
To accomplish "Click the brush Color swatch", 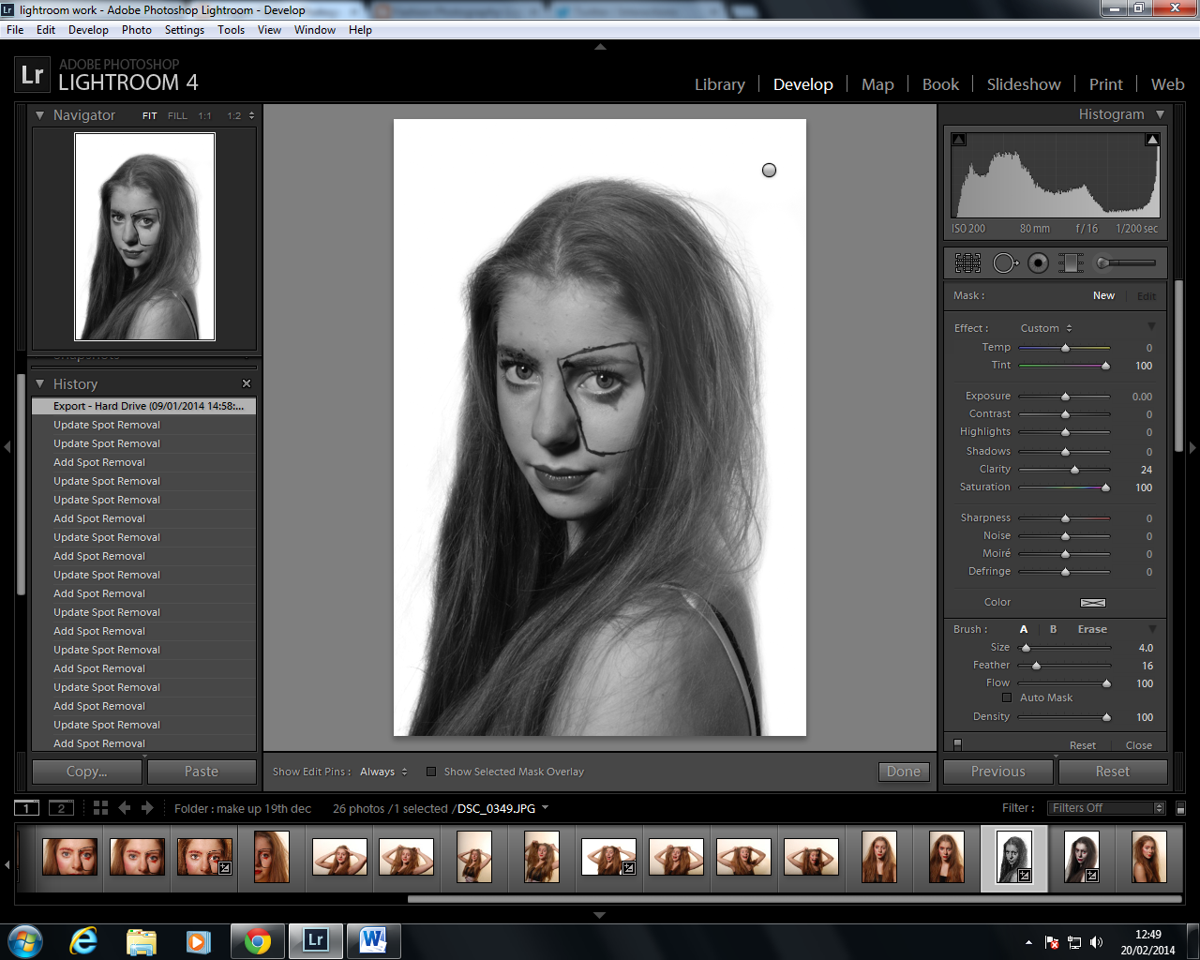I will click(1092, 602).
